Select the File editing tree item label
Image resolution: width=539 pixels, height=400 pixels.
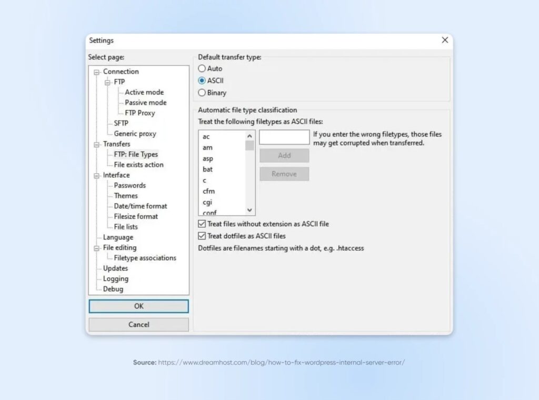[119, 247]
